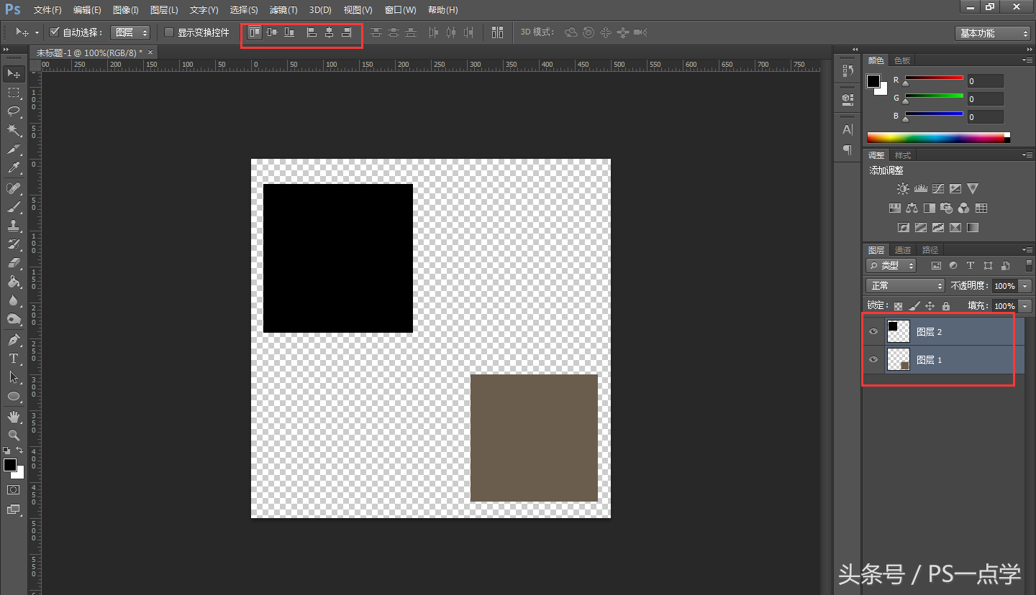The image size is (1036, 595).
Task: Open the 滤镜(T) menu
Action: pyautogui.click(x=283, y=10)
